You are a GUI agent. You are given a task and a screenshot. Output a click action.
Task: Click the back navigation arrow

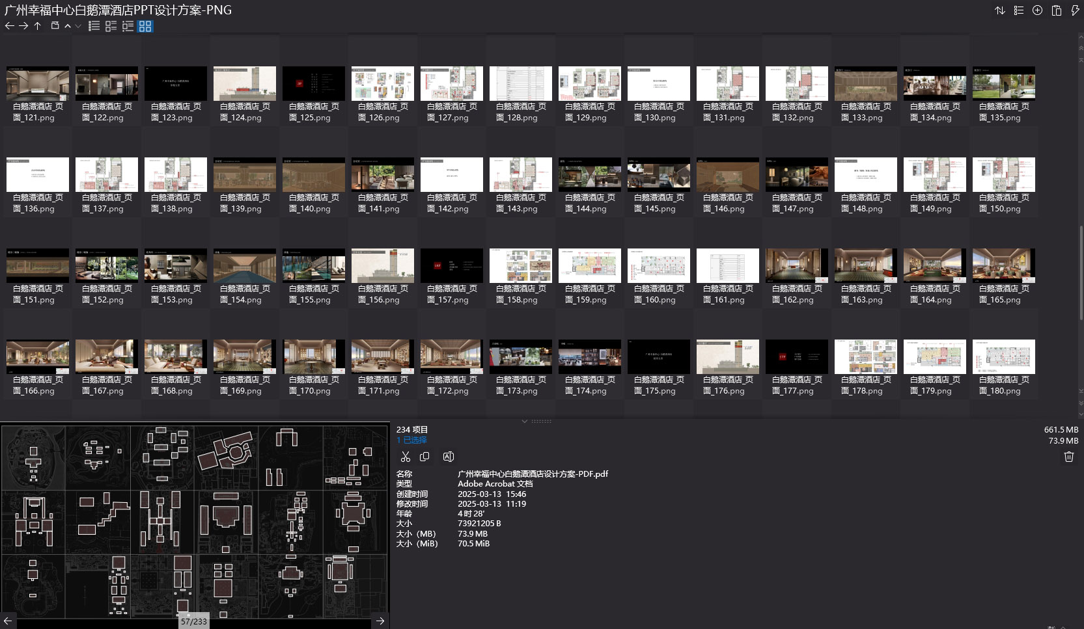coord(9,26)
